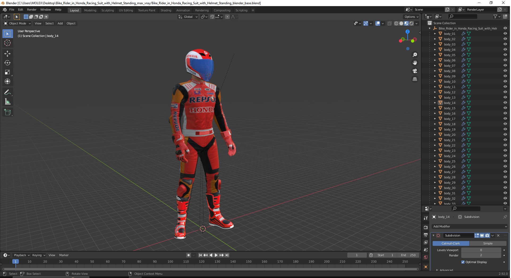Toggle Subdivision modifier viewport display
Viewport: 511px width, 278px height.
(482, 235)
